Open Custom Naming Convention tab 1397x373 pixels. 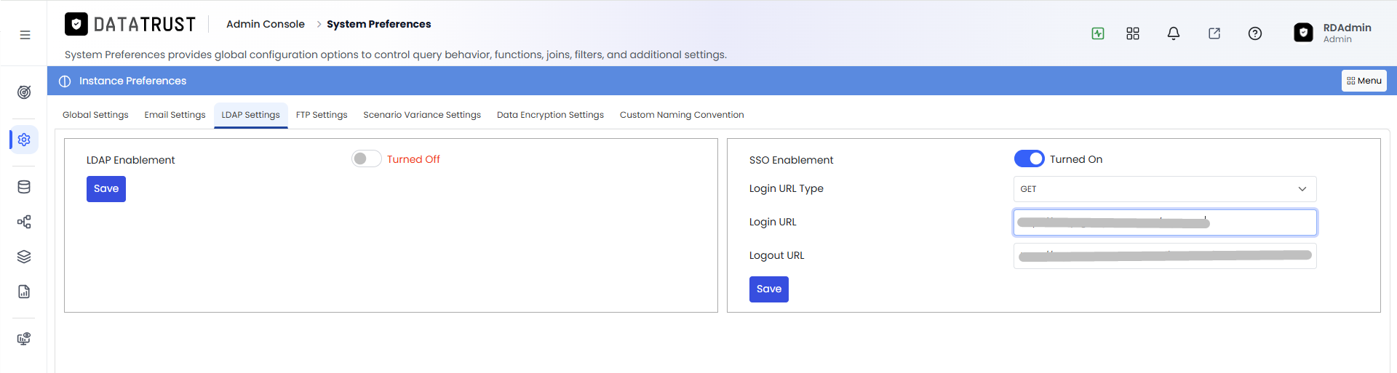(682, 115)
